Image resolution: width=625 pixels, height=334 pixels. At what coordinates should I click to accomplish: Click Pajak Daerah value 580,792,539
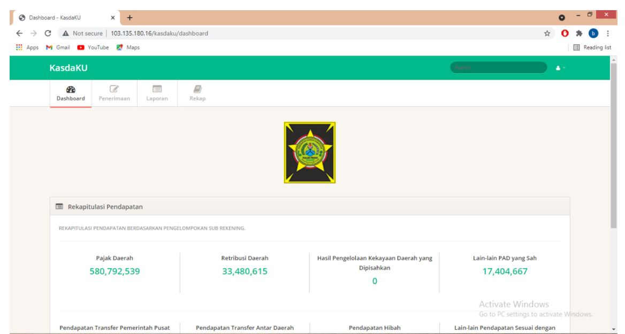[115, 271]
